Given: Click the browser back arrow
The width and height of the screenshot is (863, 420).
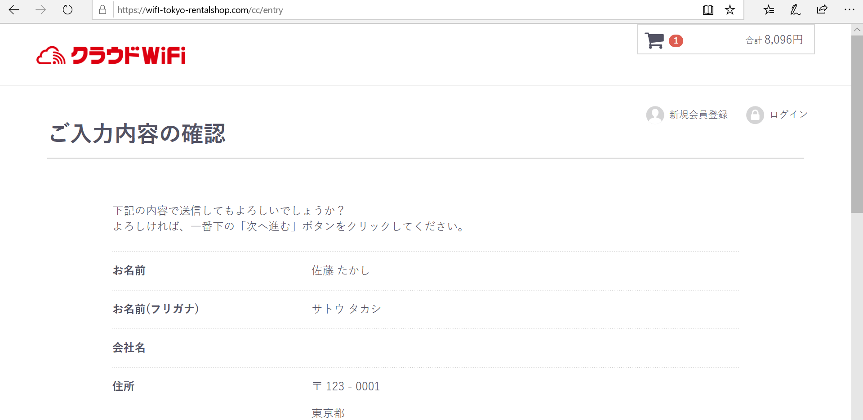Looking at the screenshot, I should pos(14,10).
